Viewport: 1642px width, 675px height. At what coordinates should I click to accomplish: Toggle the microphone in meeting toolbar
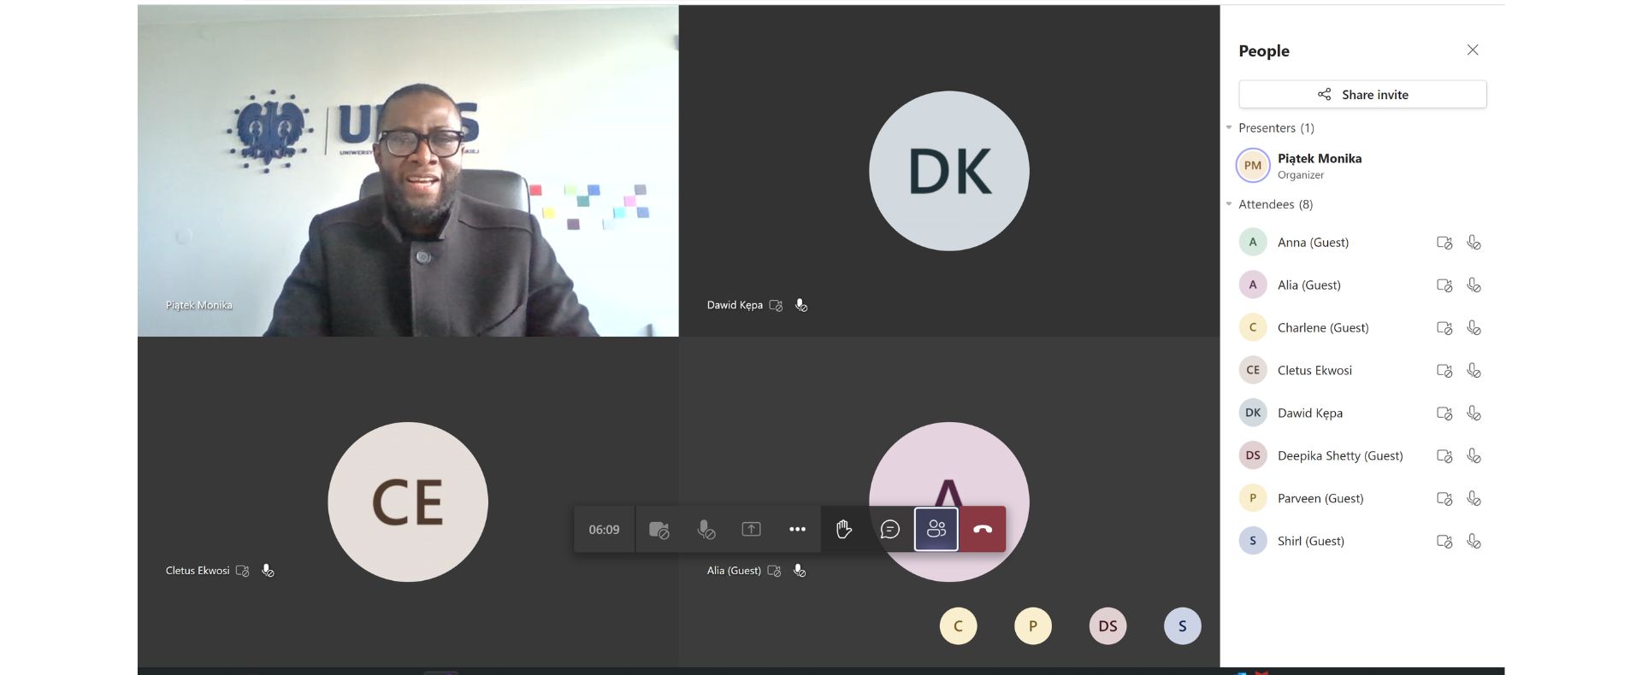click(706, 530)
